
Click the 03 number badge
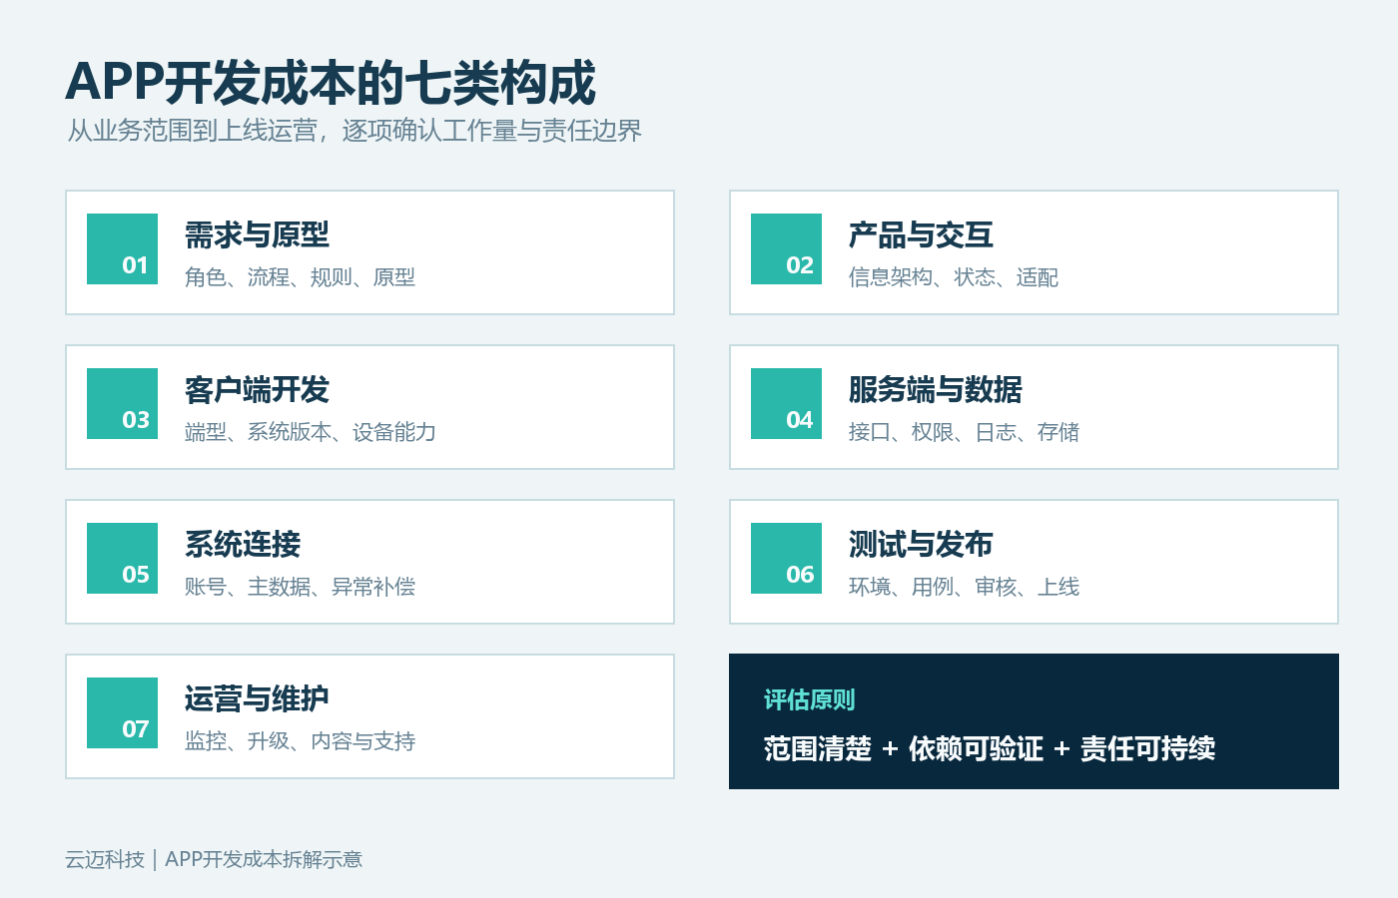pyautogui.click(x=122, y=403)
